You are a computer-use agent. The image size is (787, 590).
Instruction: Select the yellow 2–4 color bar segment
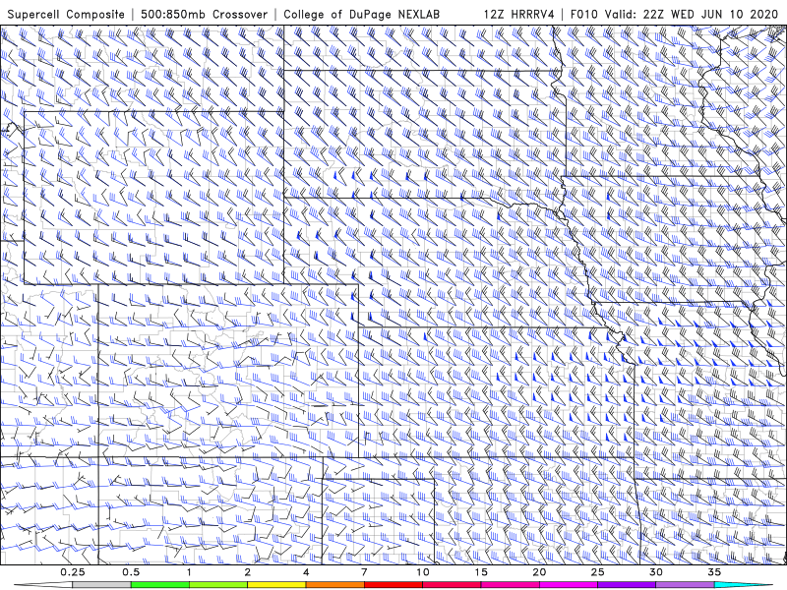point(276,585)
